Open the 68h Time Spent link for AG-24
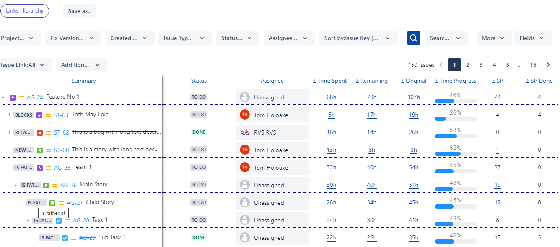The width and height of the screenshot is (560, 247). tap(331, 97)
